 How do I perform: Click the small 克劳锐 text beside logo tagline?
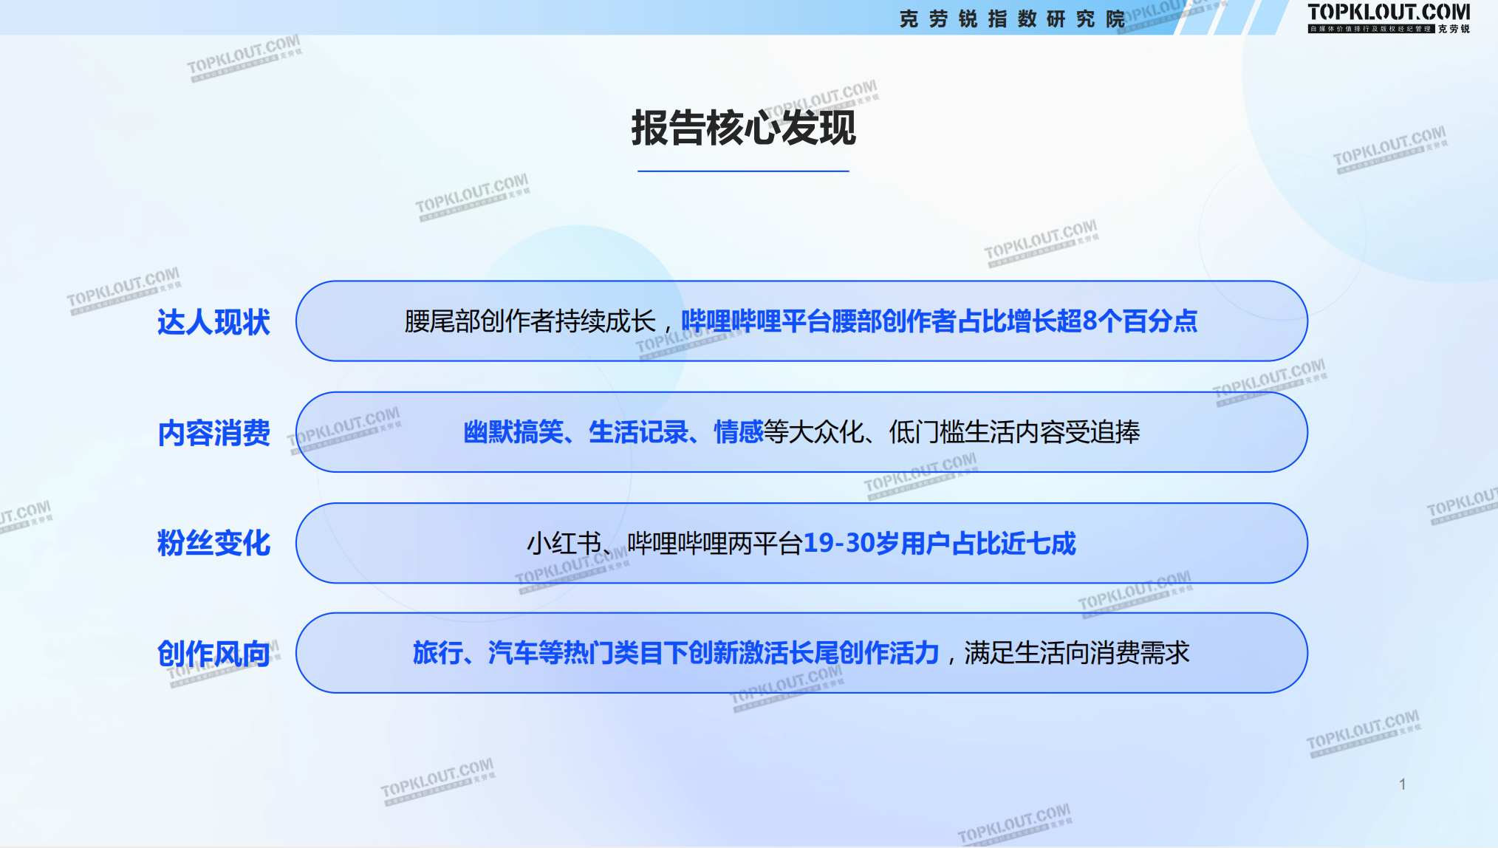(x=1454, y=30)
